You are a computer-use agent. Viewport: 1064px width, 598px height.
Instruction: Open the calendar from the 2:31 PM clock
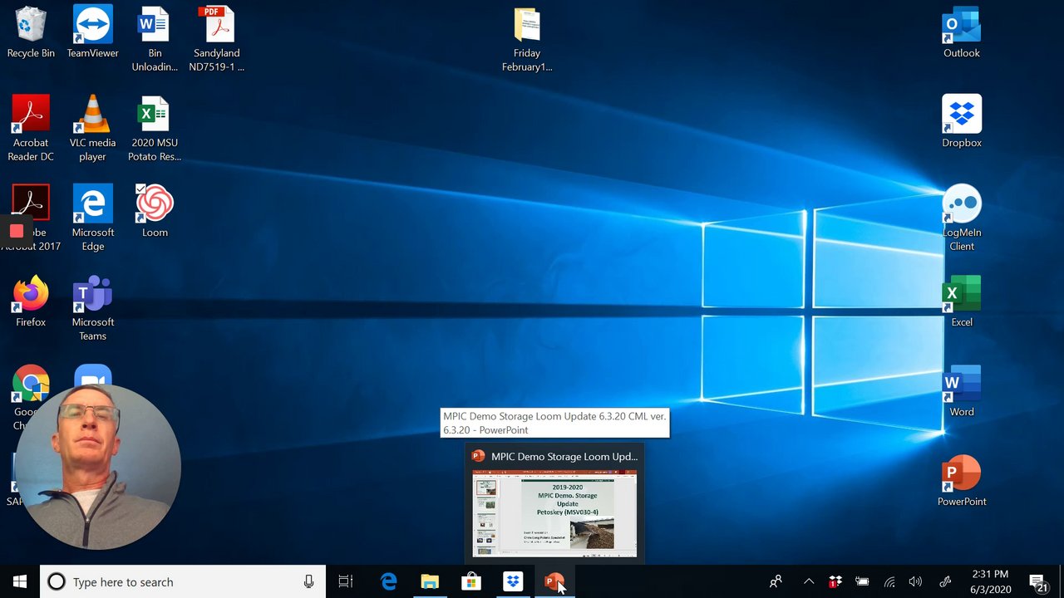pyautogui.click(x=989, y=581)
